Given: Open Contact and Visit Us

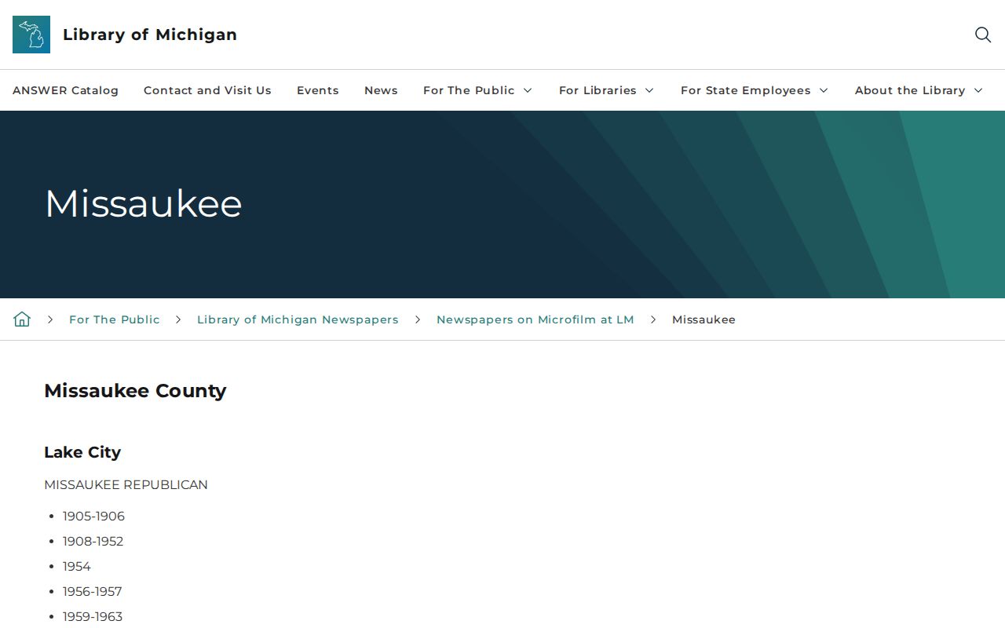Looking at the screenshot, I should (x=207, y=90).
